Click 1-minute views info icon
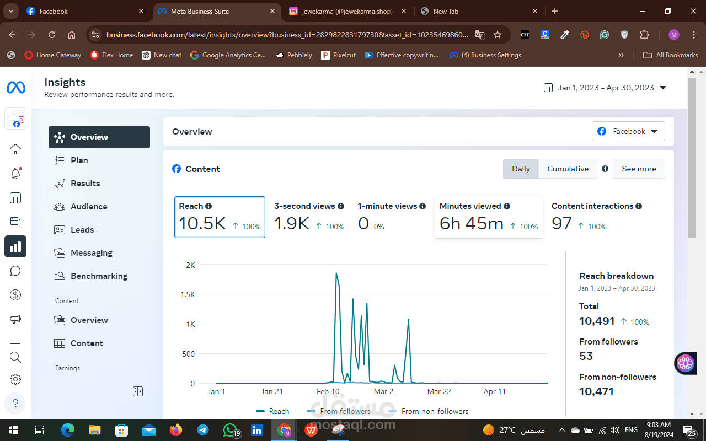This screenshot has height=441, width=706. tap(422, 206)
